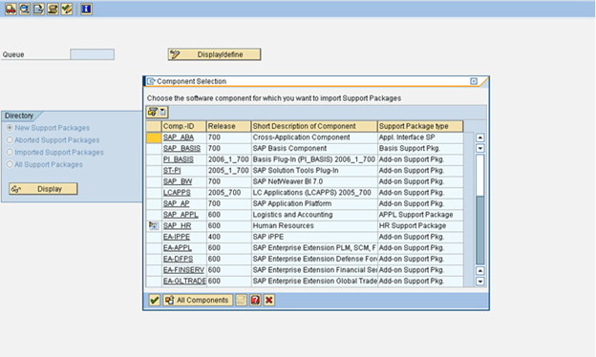Click into the Queue input field
Image resolution: width=596 pixels, height=357 pixels.
click(92, 54)
